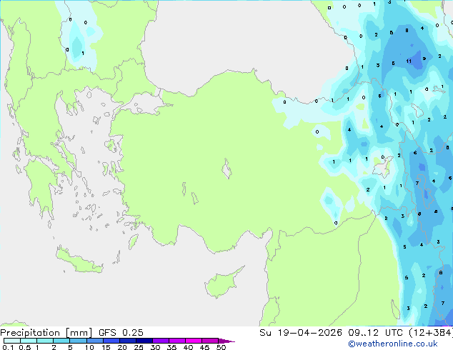Image resolution: width=453 pixels, height=350 pixels.
Task: Pick the 30–35 mm purple legend swatch
Action: pyautogui.click(x=161, y=341)
